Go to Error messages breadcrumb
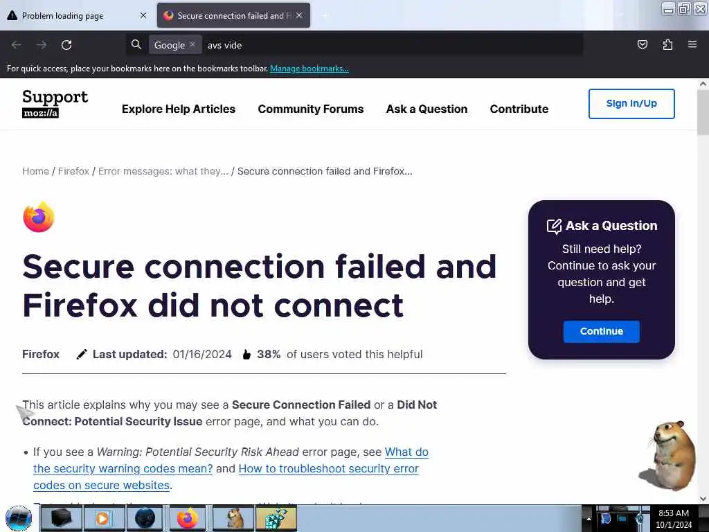The image size is (709, 532). click(x=163, y=171)
